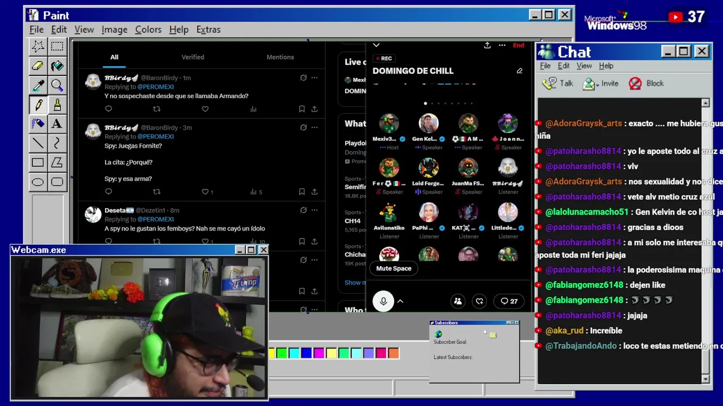The height and width of the screenshot is (406, 723).
Task: Open the Space comments showing 27
Action: (509, 301)
